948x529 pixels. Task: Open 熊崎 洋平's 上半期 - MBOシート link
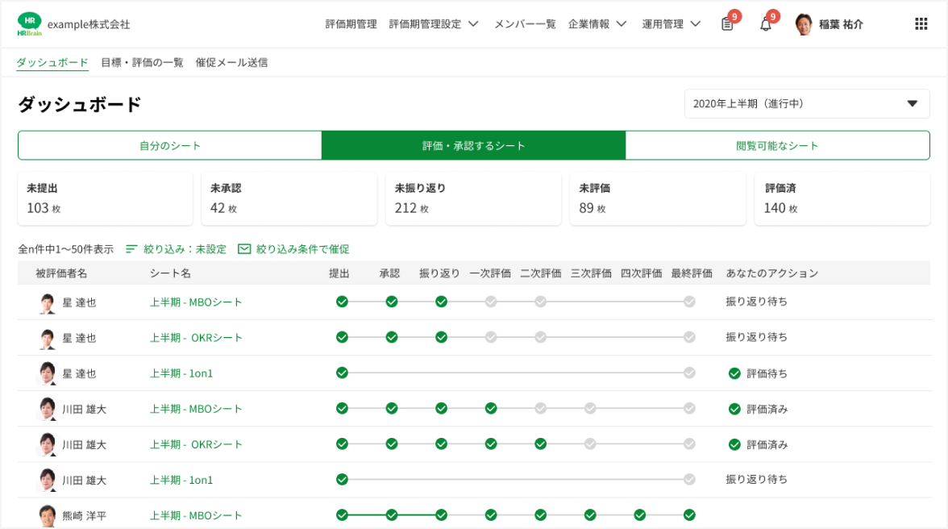196,516
